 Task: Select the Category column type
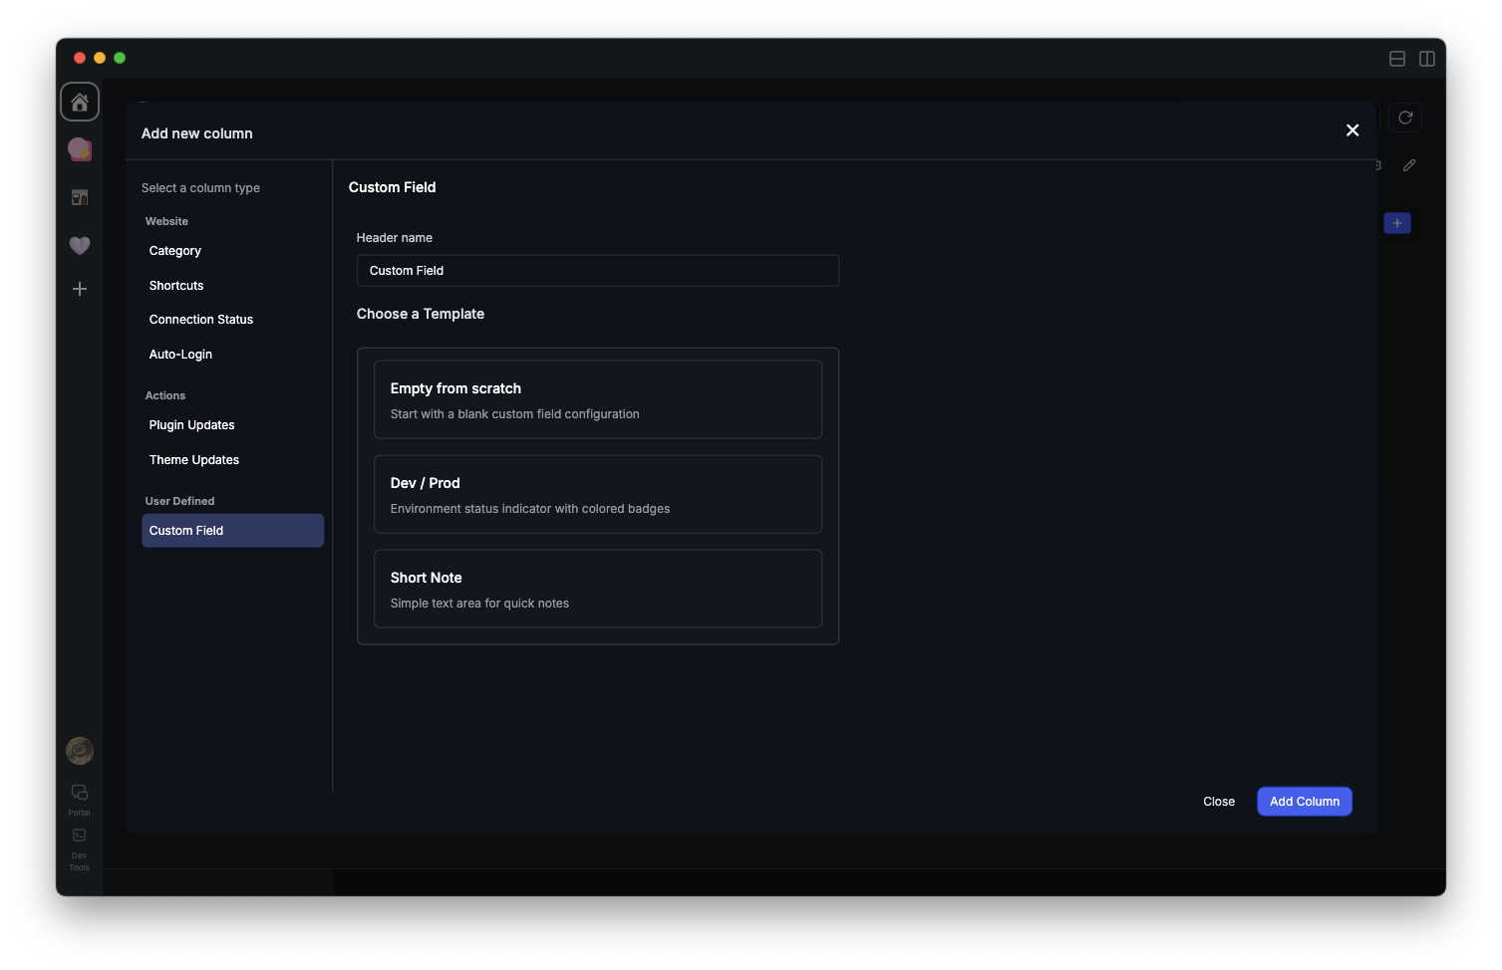(x=175, y=251)
